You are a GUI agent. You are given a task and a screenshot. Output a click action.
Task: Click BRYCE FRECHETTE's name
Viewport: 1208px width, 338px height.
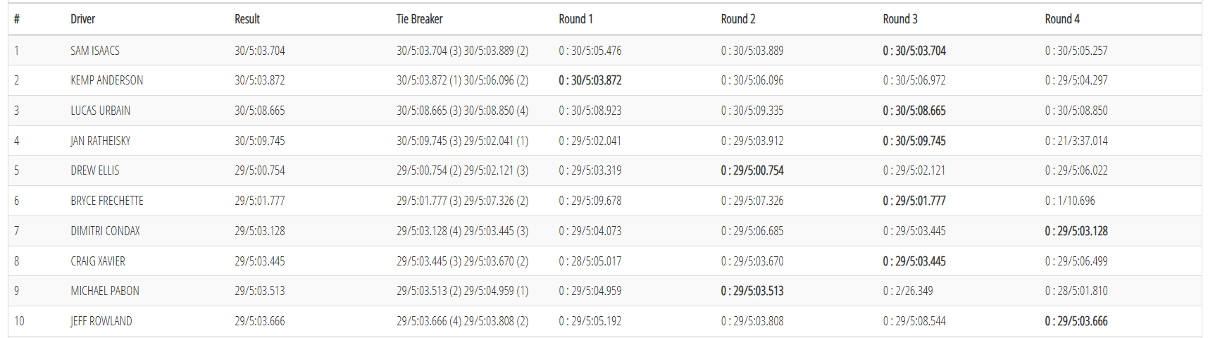click(x=106, y=201)
